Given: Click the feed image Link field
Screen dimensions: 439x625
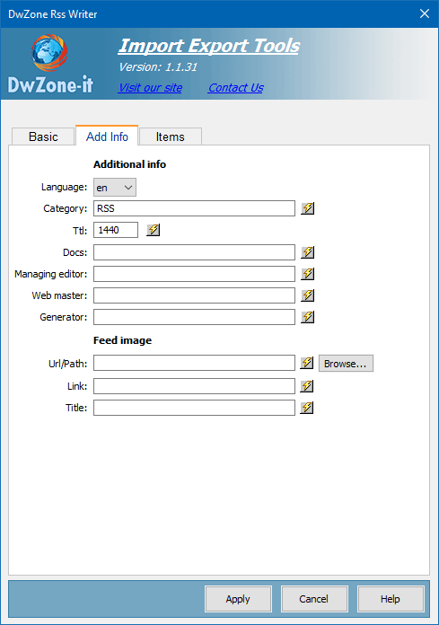Looking at the screenshot, I should click(195, 386).
